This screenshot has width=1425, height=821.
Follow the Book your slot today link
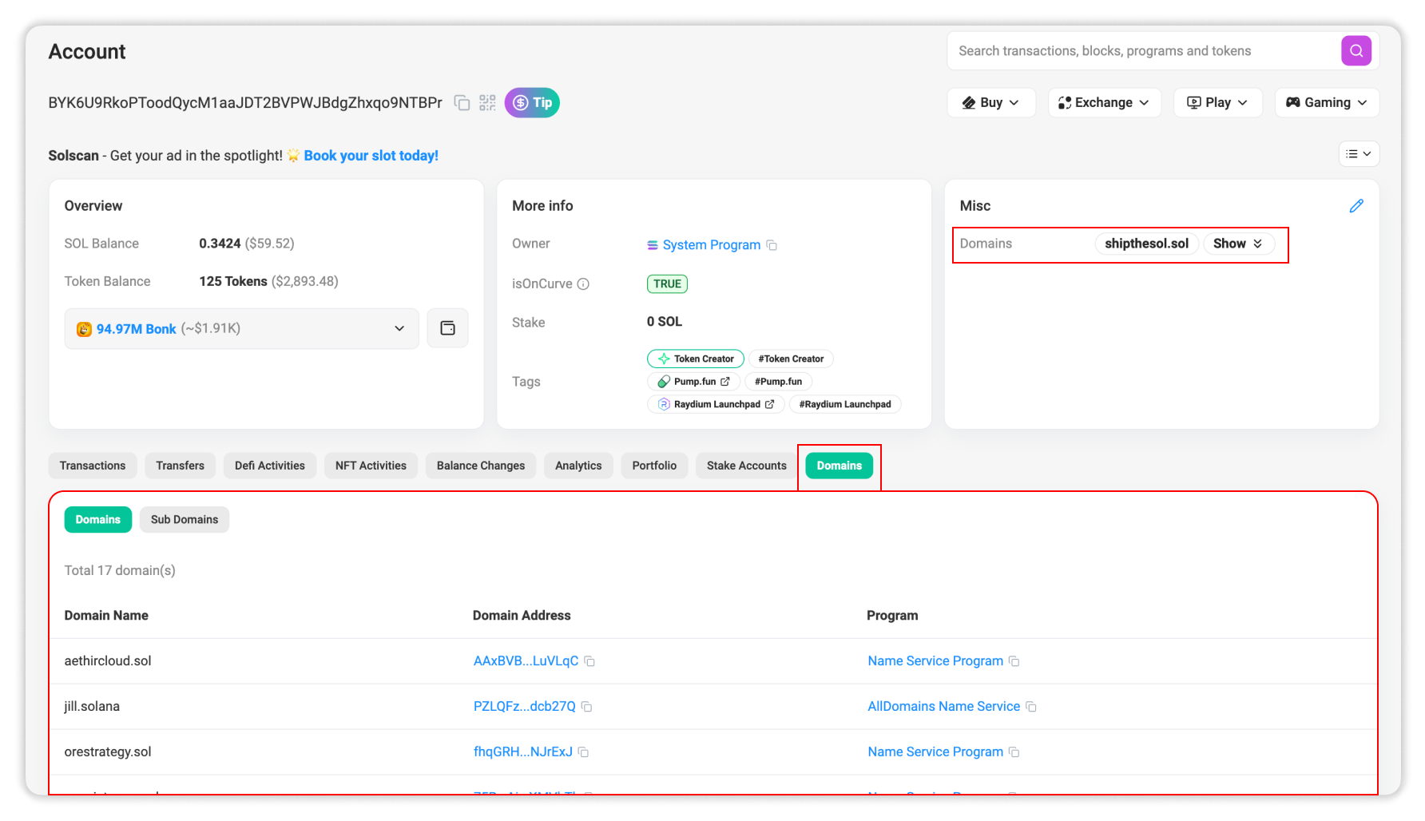pos(371,156)
